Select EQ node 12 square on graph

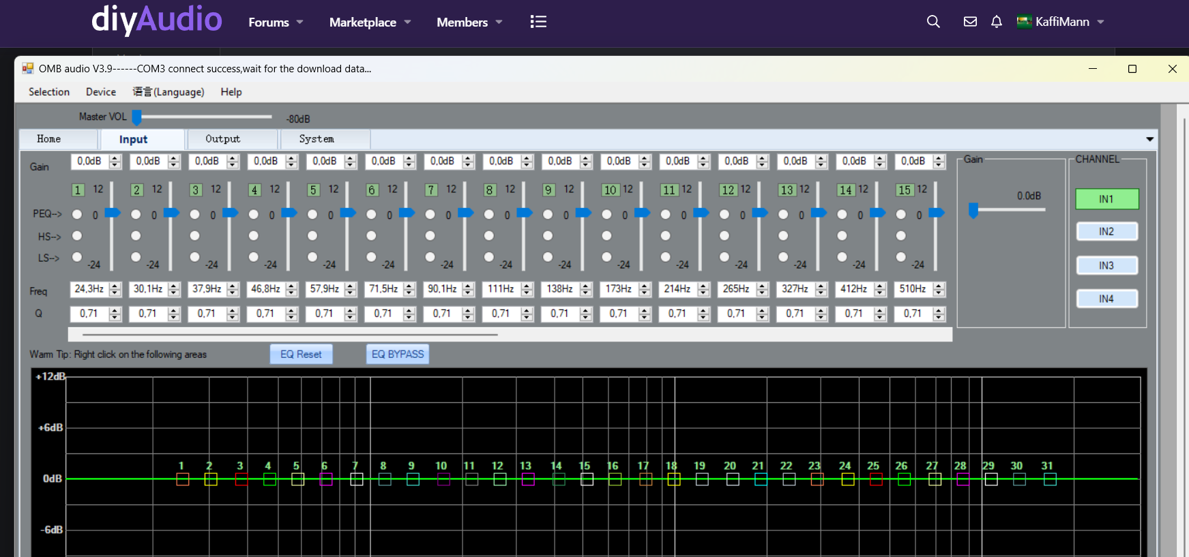500,479
